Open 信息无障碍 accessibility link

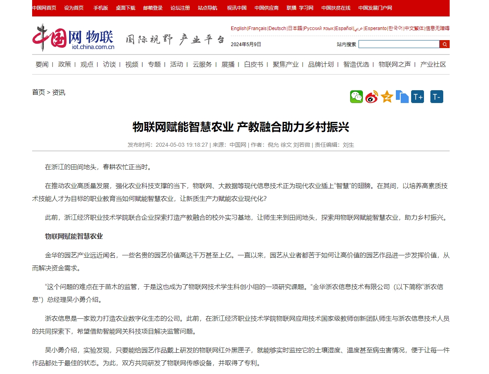click(438, 28)
